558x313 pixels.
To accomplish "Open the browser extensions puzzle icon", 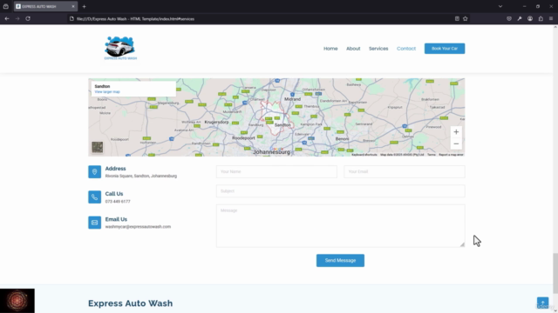I will pos(541,18).
